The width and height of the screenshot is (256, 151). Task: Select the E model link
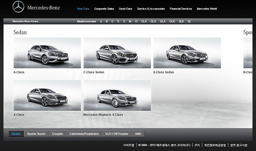118,21
